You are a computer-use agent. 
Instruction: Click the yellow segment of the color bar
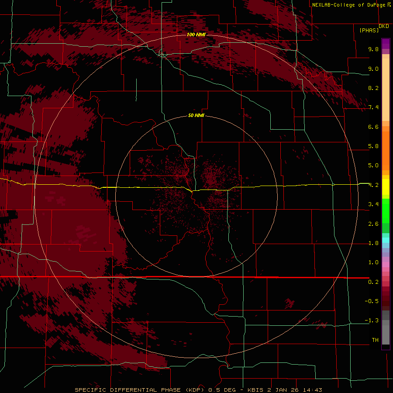[x=386, y=187]
